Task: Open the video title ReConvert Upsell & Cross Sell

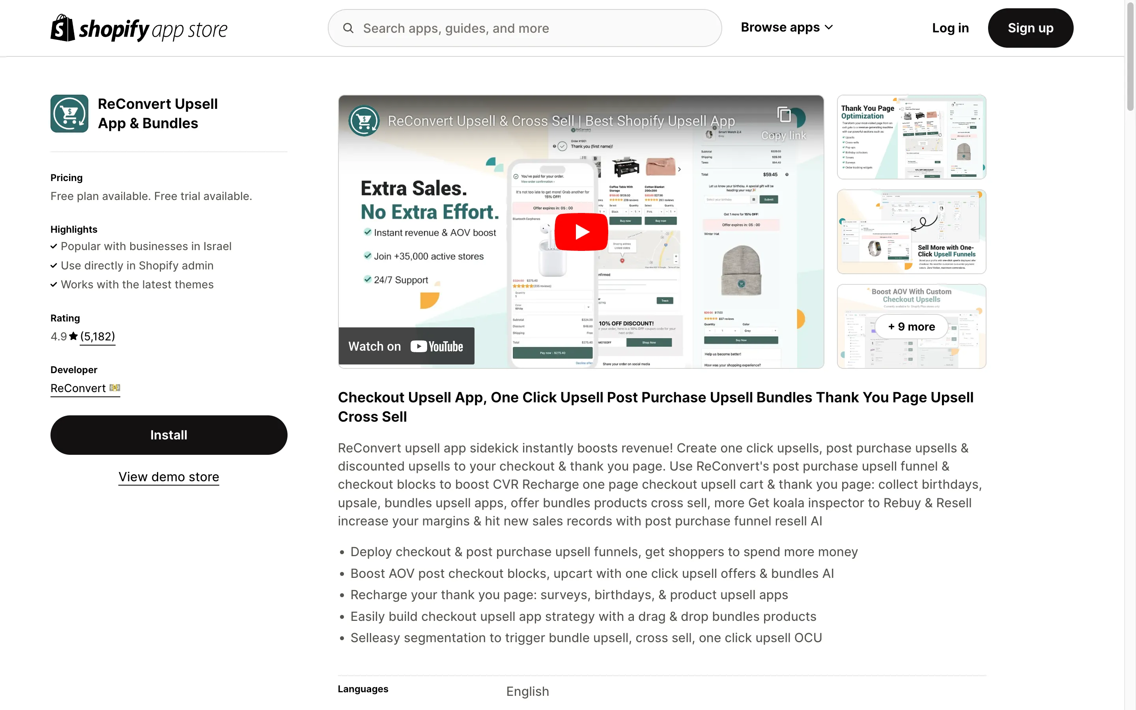Action: point(561,121)
